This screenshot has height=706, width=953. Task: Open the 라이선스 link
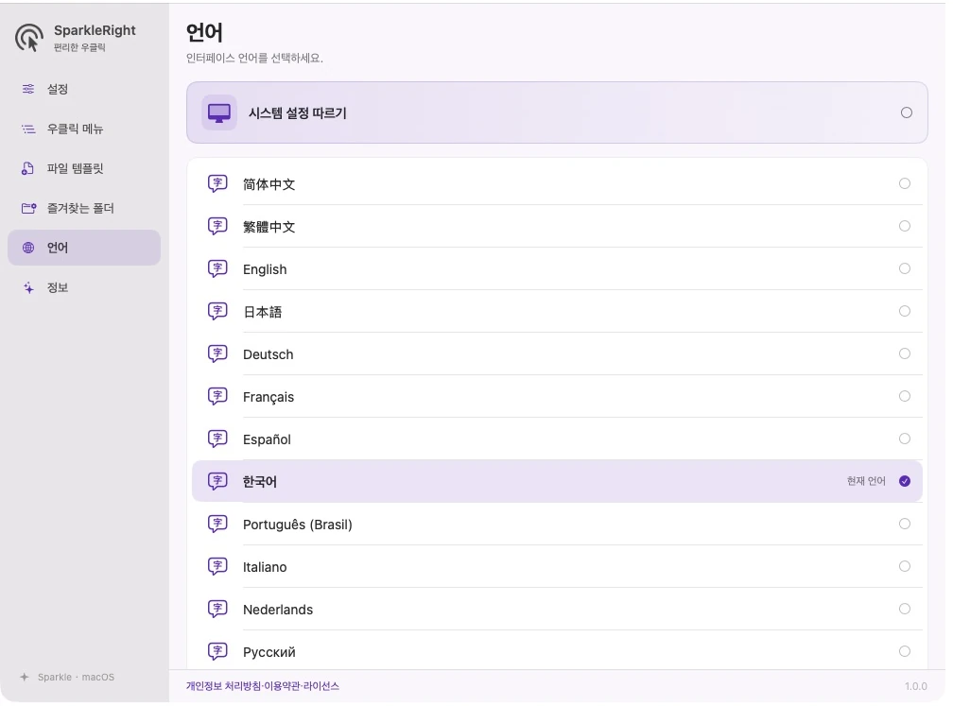click(x=321, y=686)
